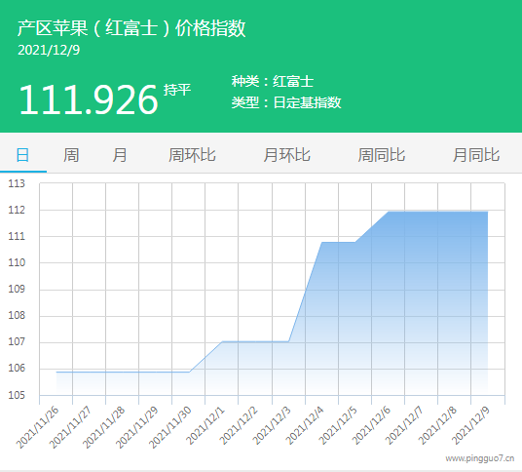Switch to the 周环比 tab
522x472 pixels.
[192, 155]
